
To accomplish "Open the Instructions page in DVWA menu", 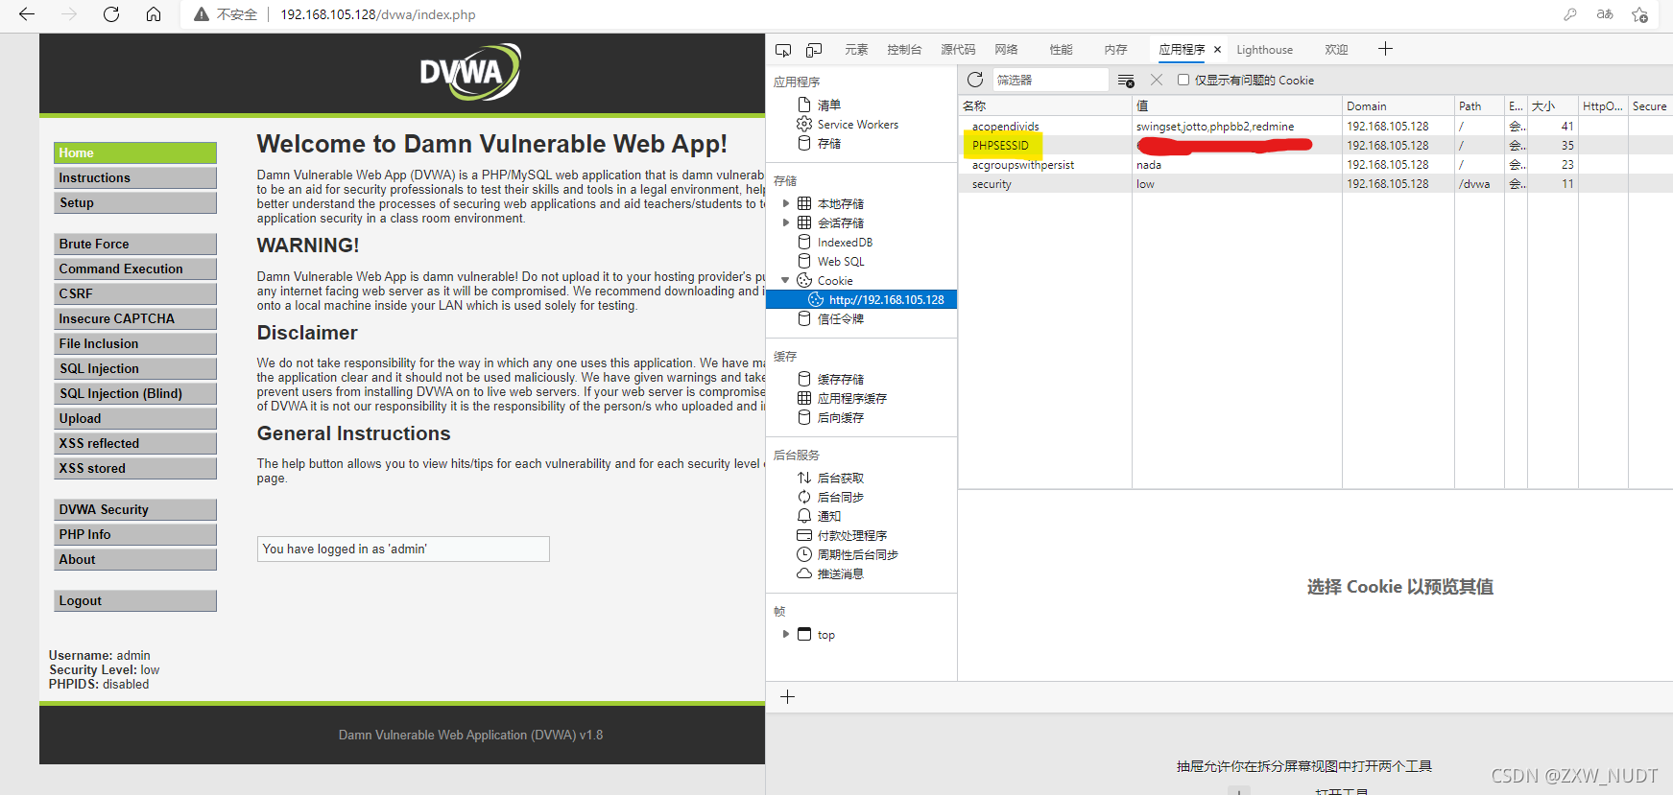I will 135,177.
